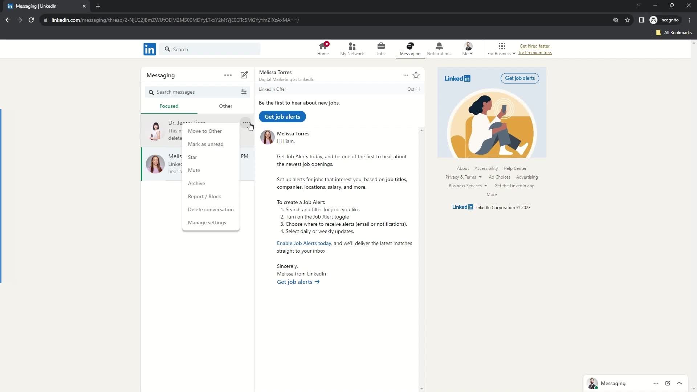Click Delete conversation option

[x=211, y=209]
